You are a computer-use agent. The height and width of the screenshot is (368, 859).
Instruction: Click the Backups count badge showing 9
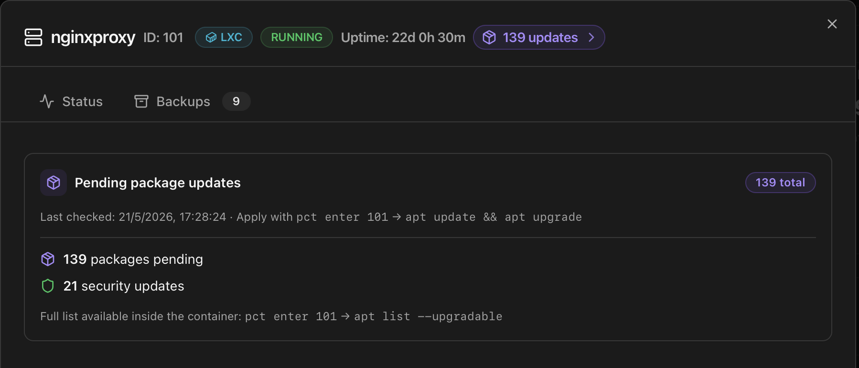click(236, 101)
